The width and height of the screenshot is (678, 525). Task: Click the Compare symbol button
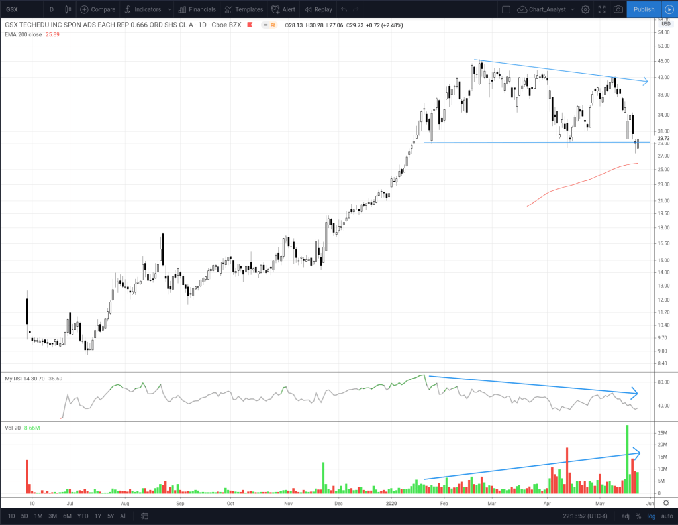(x=97, y=9)
